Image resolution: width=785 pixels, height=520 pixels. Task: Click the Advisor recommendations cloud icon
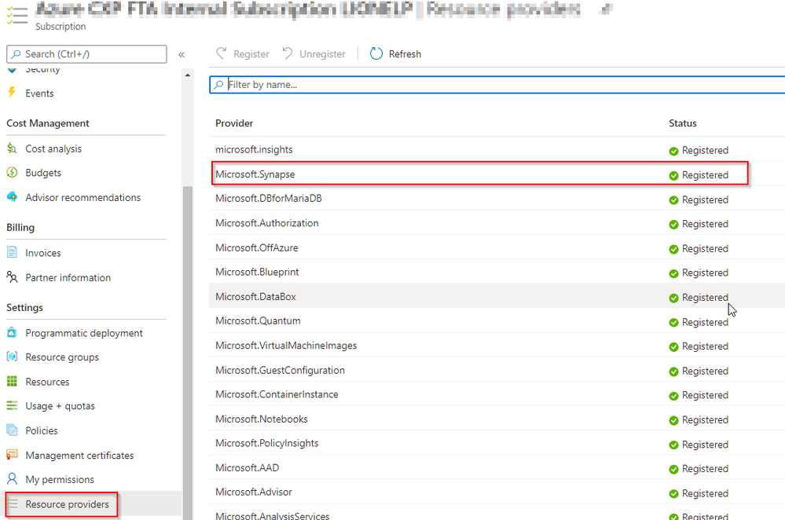click(12, 197)
